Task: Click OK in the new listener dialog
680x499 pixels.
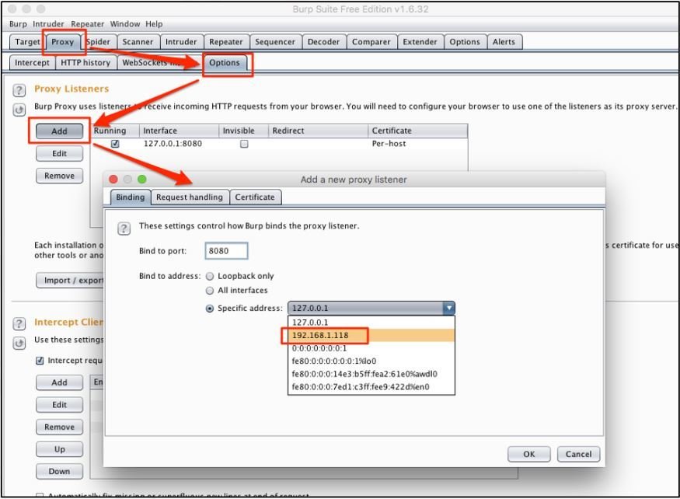Action: (529, 454)
